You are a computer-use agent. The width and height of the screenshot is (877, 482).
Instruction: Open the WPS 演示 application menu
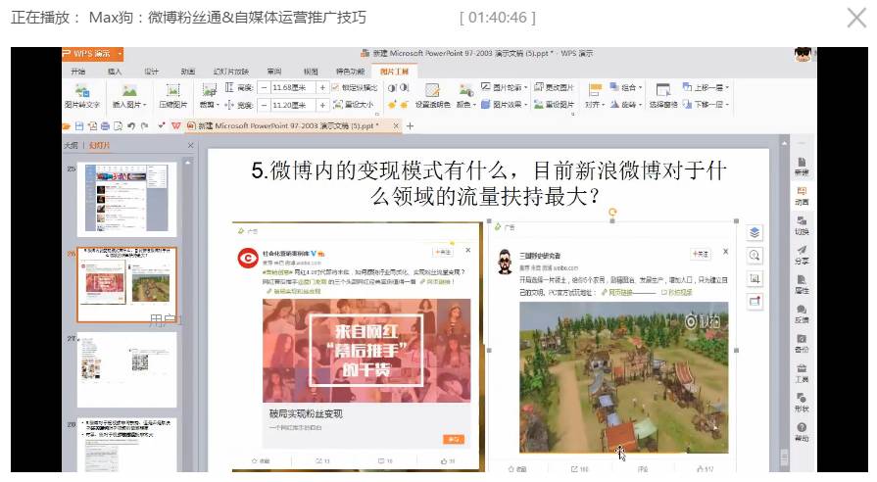point(92,54)
